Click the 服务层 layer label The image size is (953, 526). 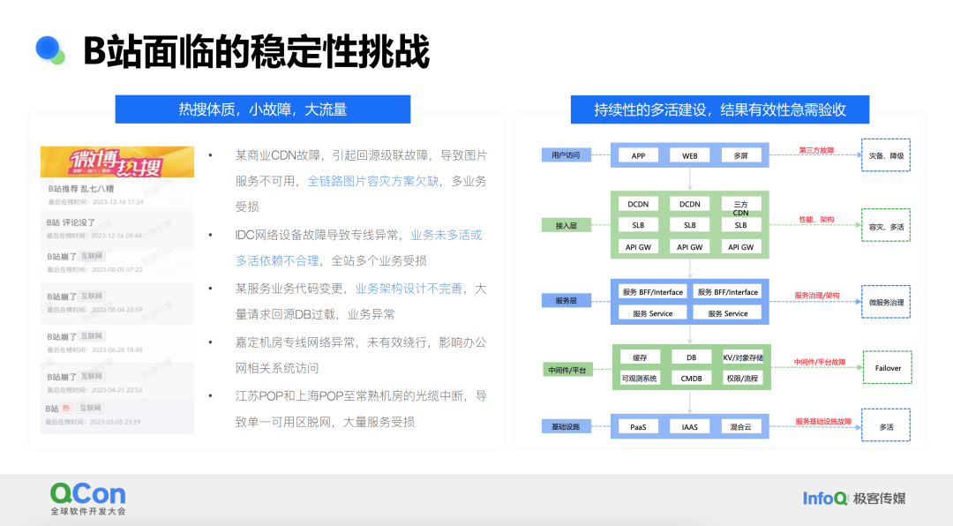tap(566, 300)
